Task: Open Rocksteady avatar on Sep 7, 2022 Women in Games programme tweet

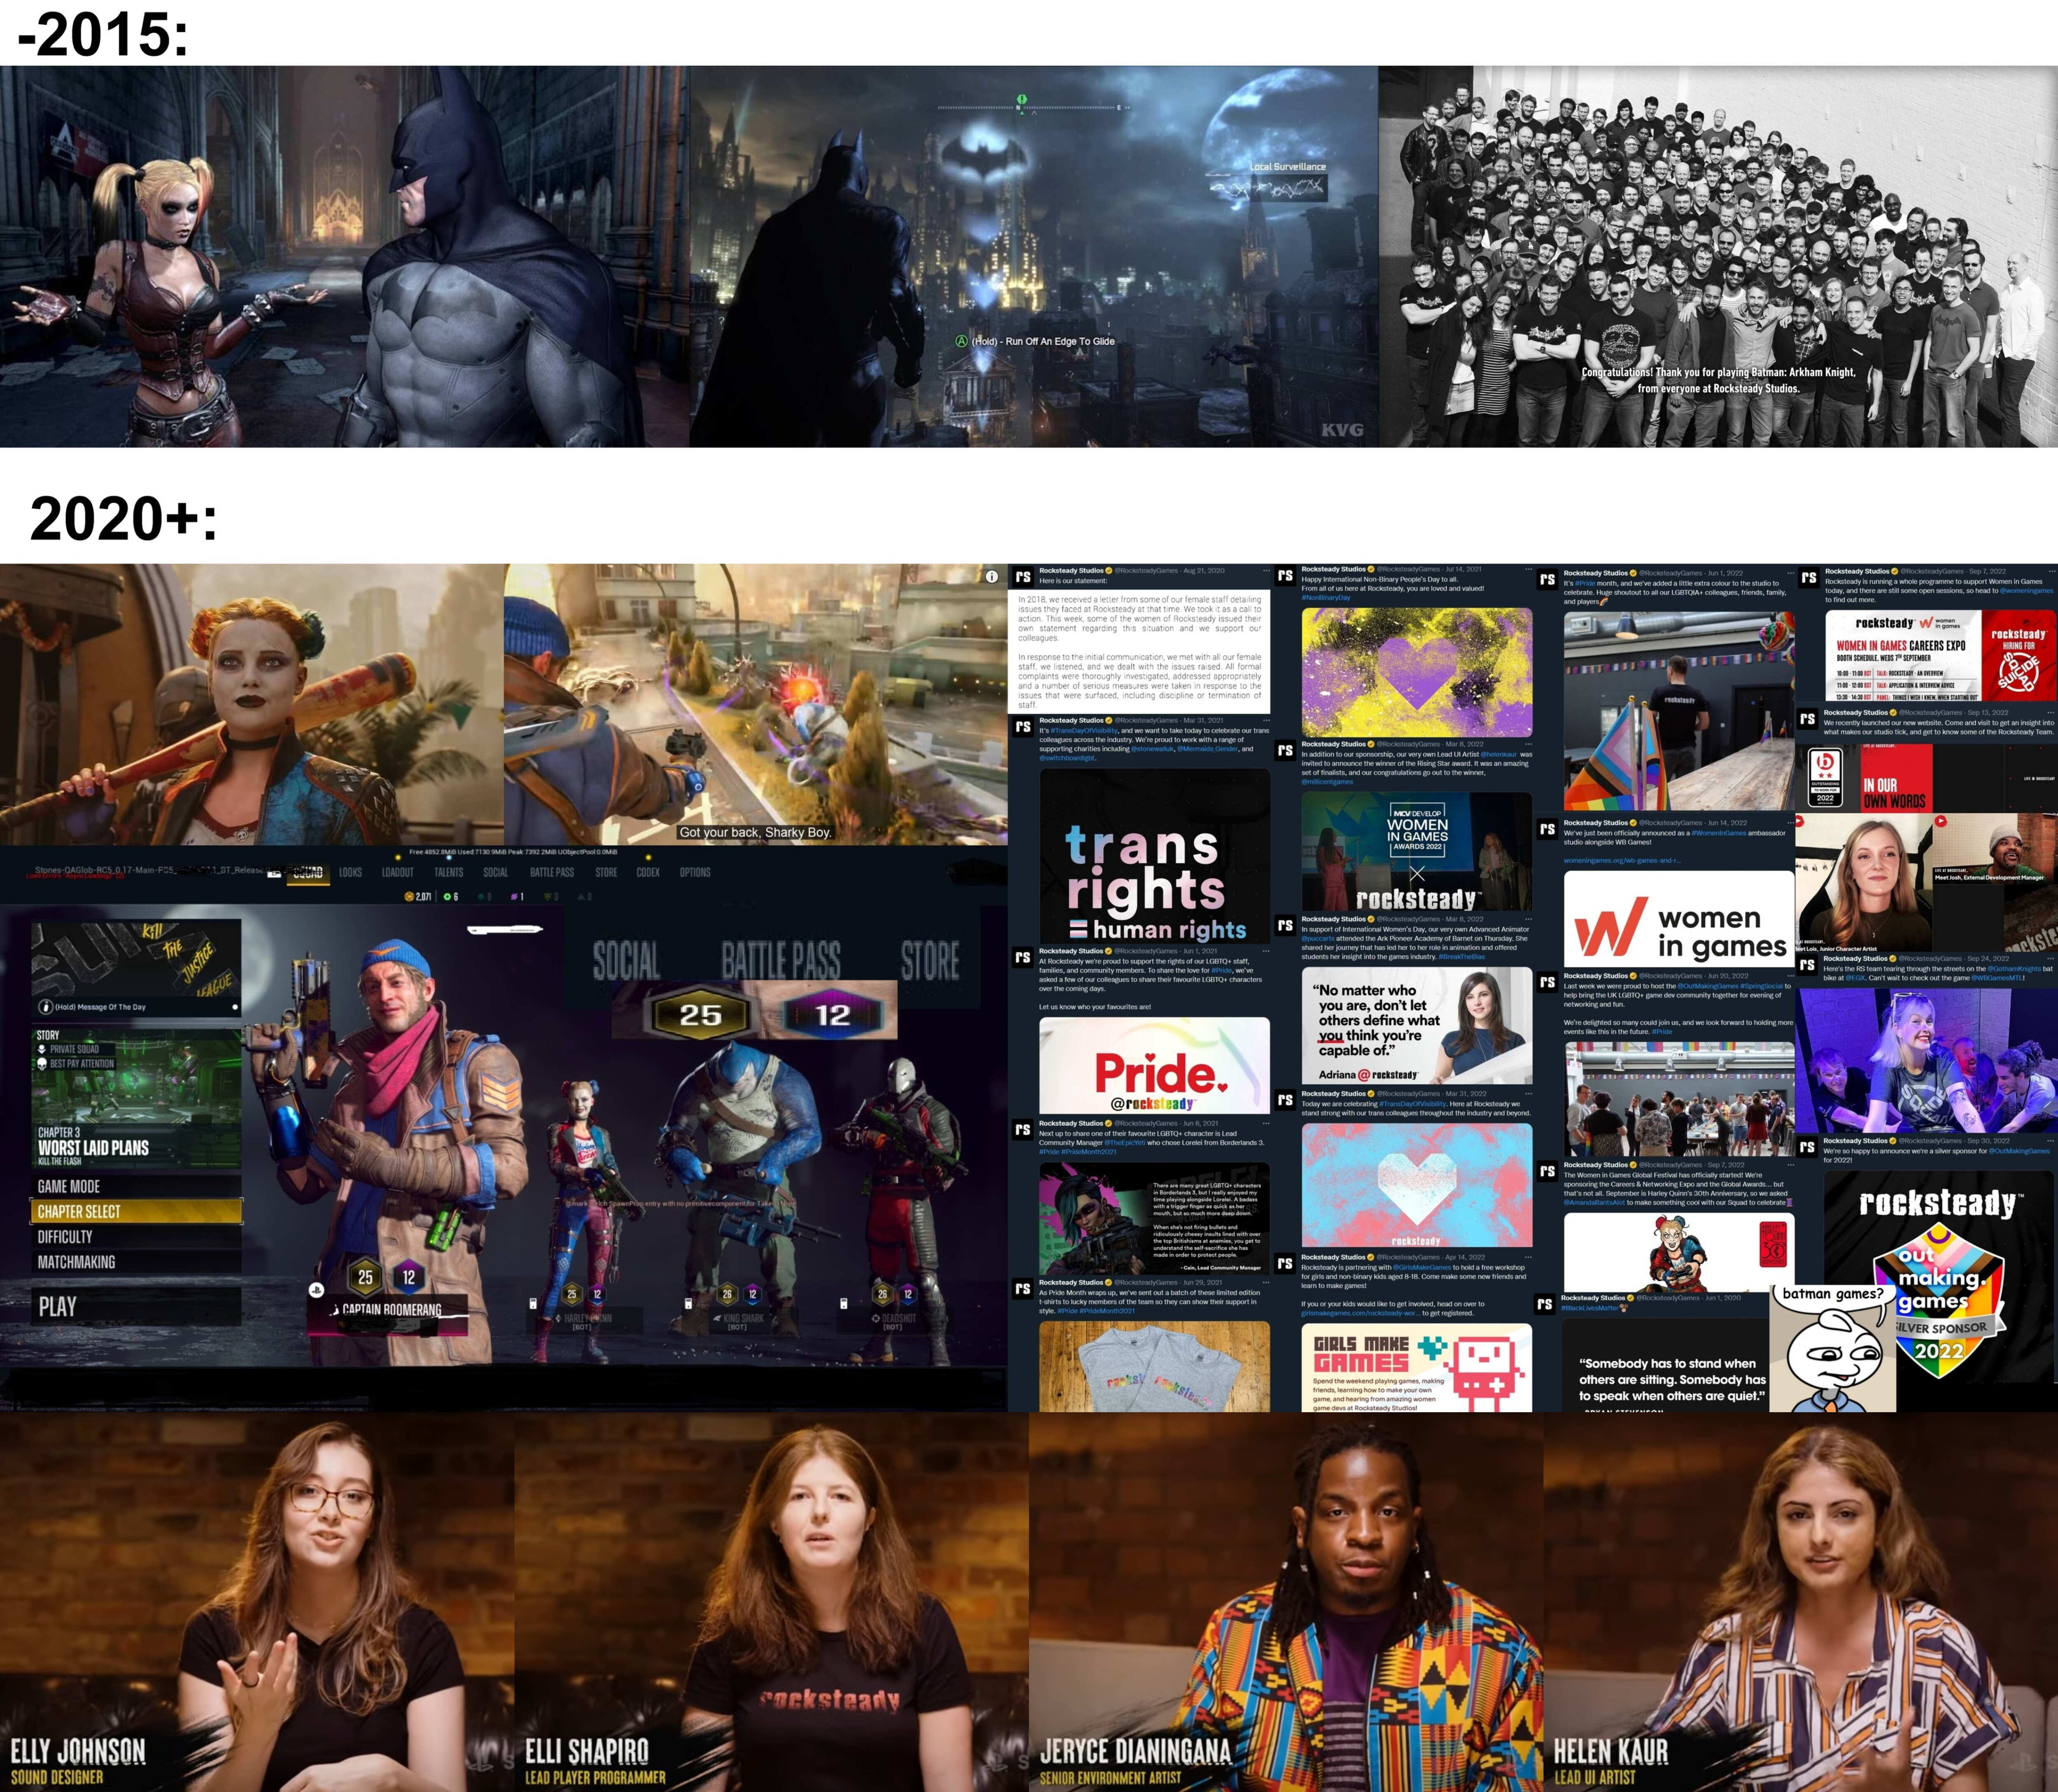Action: (x=1809, y=578)
